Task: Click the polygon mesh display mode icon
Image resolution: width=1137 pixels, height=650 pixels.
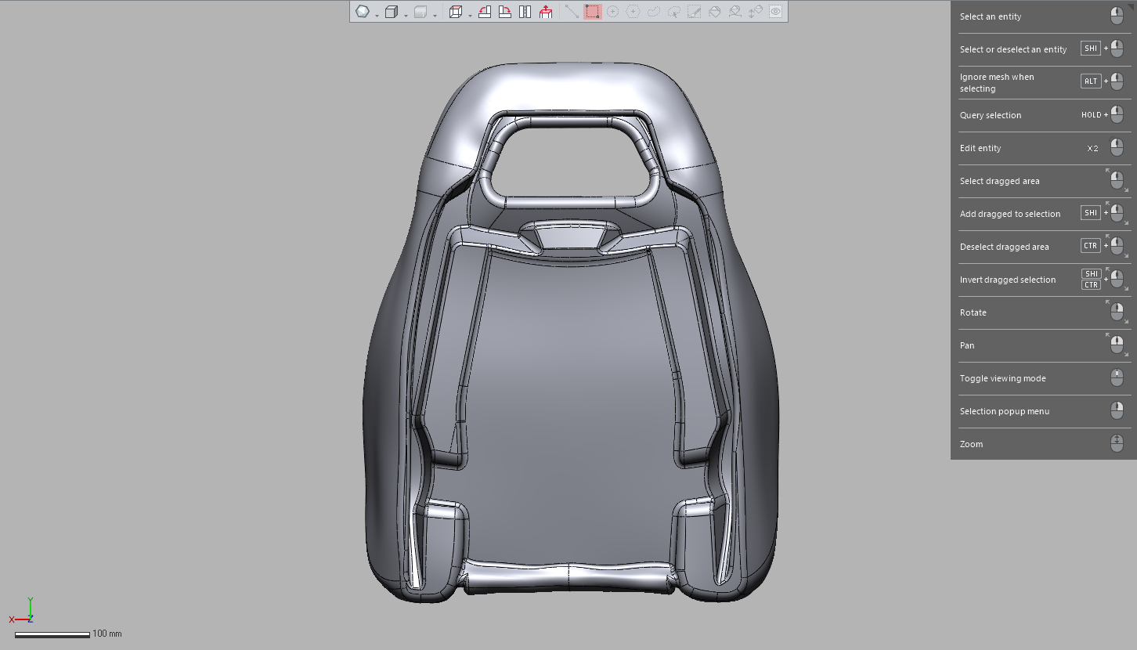Action: pyautogui.click(x=363, y=12)
